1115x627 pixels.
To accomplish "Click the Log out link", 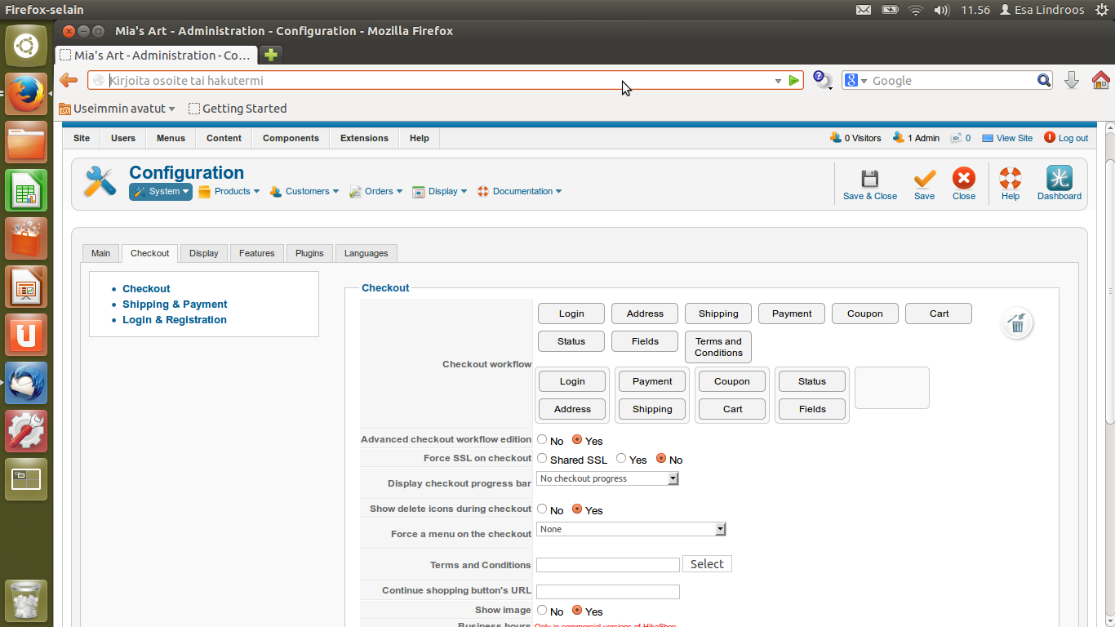I will [x=1066, y=138].
